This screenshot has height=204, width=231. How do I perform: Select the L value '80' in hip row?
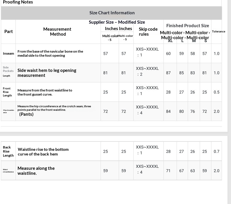(x=181, y=111)
